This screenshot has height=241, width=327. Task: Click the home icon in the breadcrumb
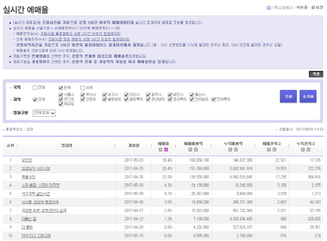pos(269,8)
